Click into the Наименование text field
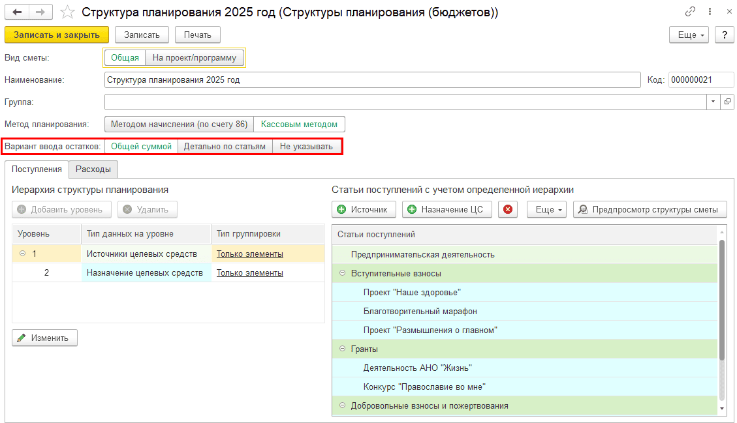This screenshot has width=737, height=423. tap(372, 80)
